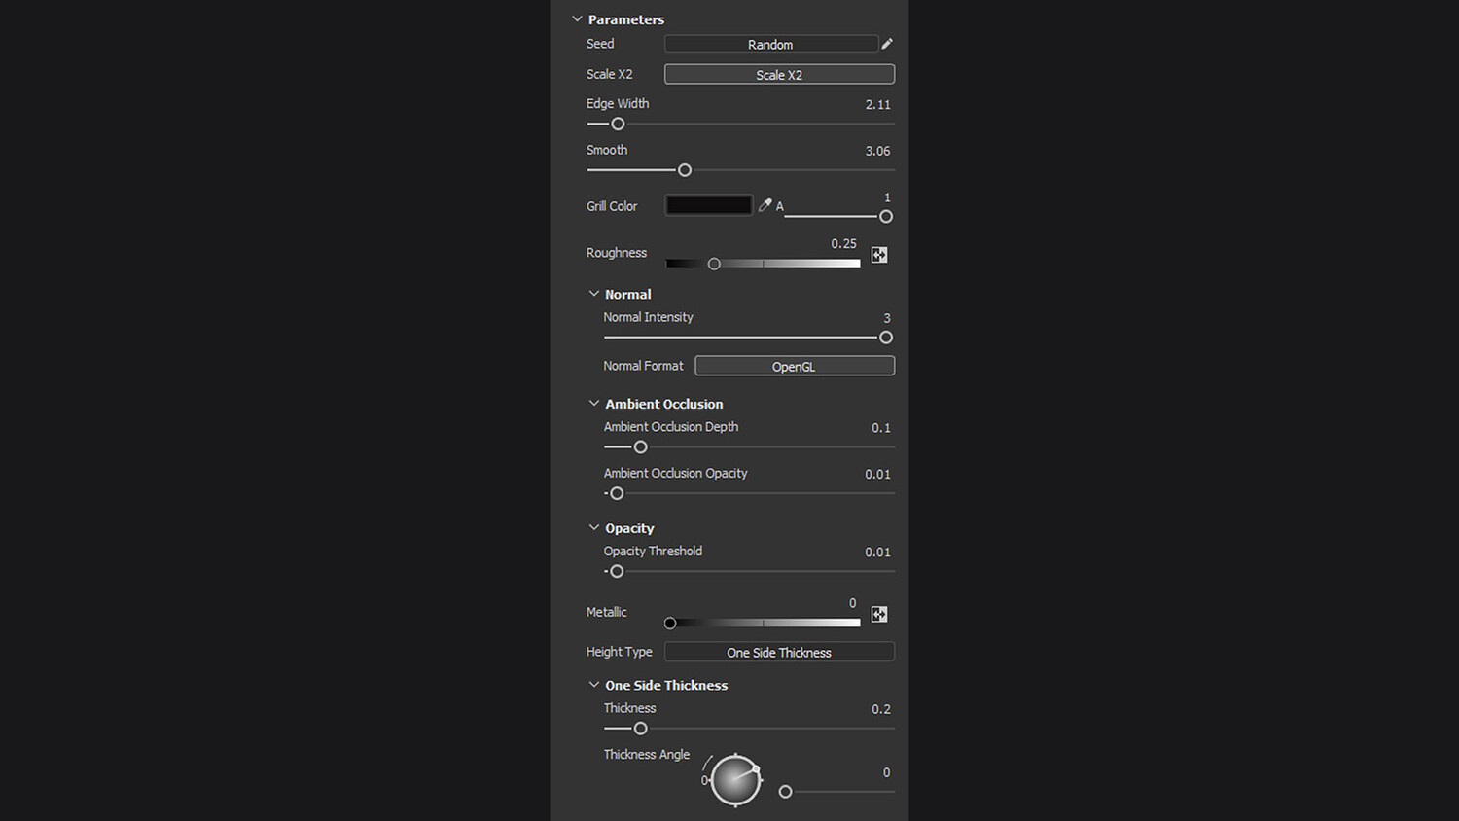Viewport: 1459px width, 821px height.
Task: Open the Height Type dropdown
Action: [x=778, y=652]
